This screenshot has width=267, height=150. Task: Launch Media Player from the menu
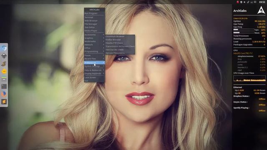coord(94,31)
